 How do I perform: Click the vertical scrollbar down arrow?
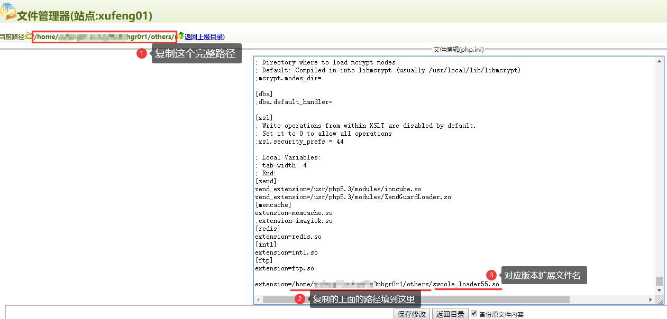pos(659,290)
